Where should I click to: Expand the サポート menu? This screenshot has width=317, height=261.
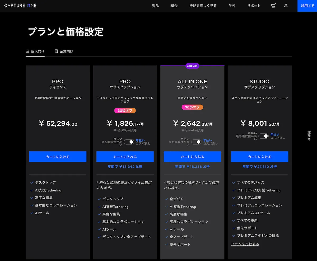click(254, 6)
